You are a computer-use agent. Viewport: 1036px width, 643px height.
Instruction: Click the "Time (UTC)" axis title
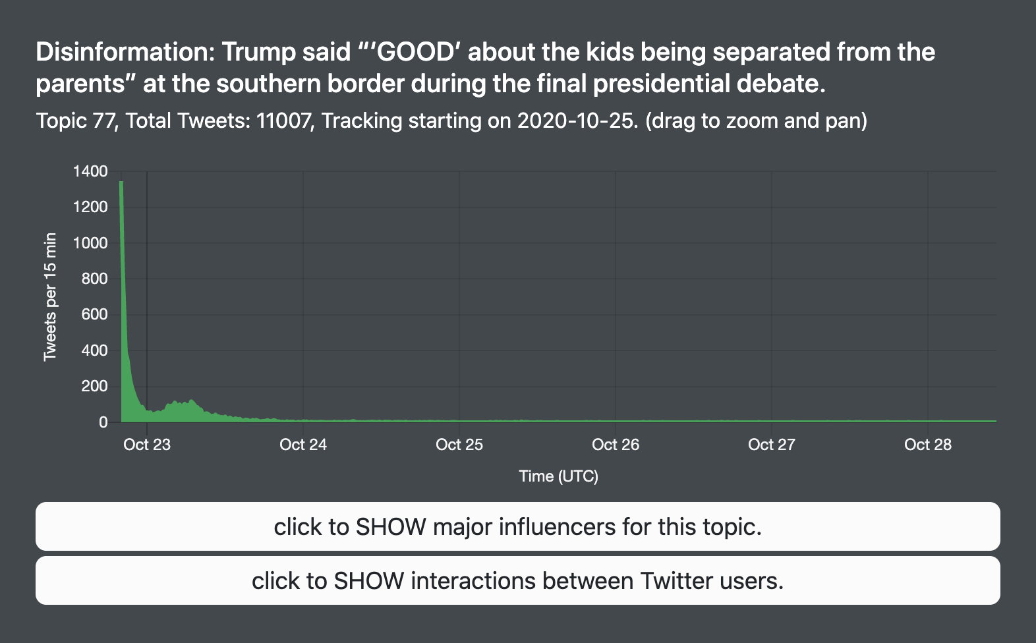558,476
